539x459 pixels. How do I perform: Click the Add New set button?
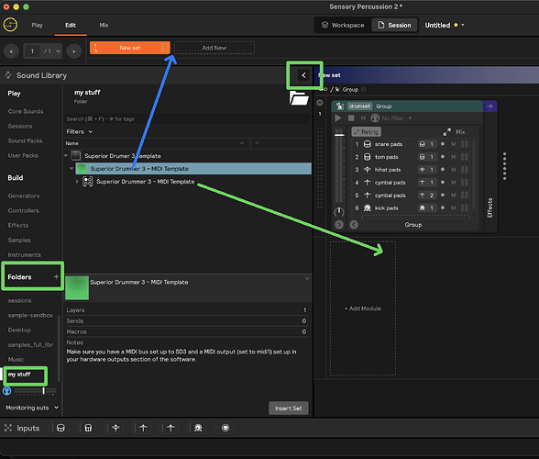[214, 48]
